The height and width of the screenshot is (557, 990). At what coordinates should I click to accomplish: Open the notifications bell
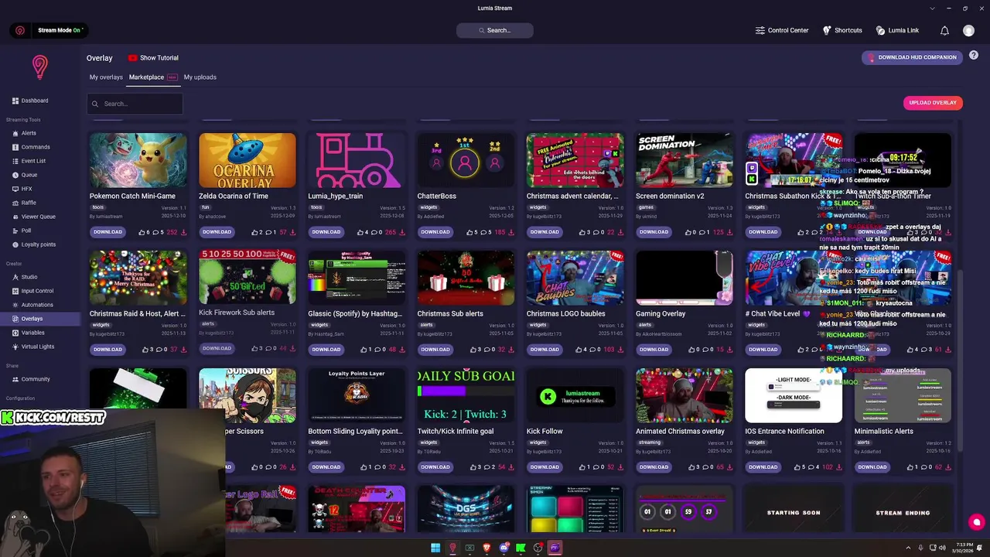point(944,30)
